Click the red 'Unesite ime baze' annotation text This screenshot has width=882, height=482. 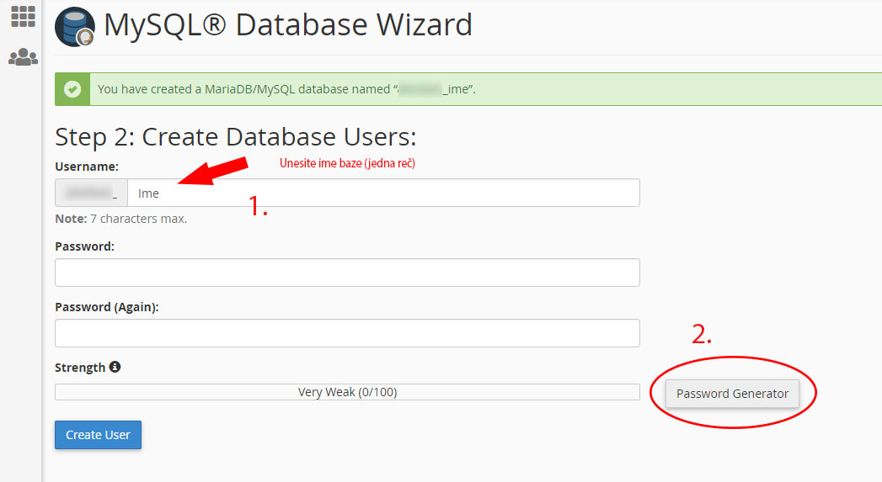(347, 163)
